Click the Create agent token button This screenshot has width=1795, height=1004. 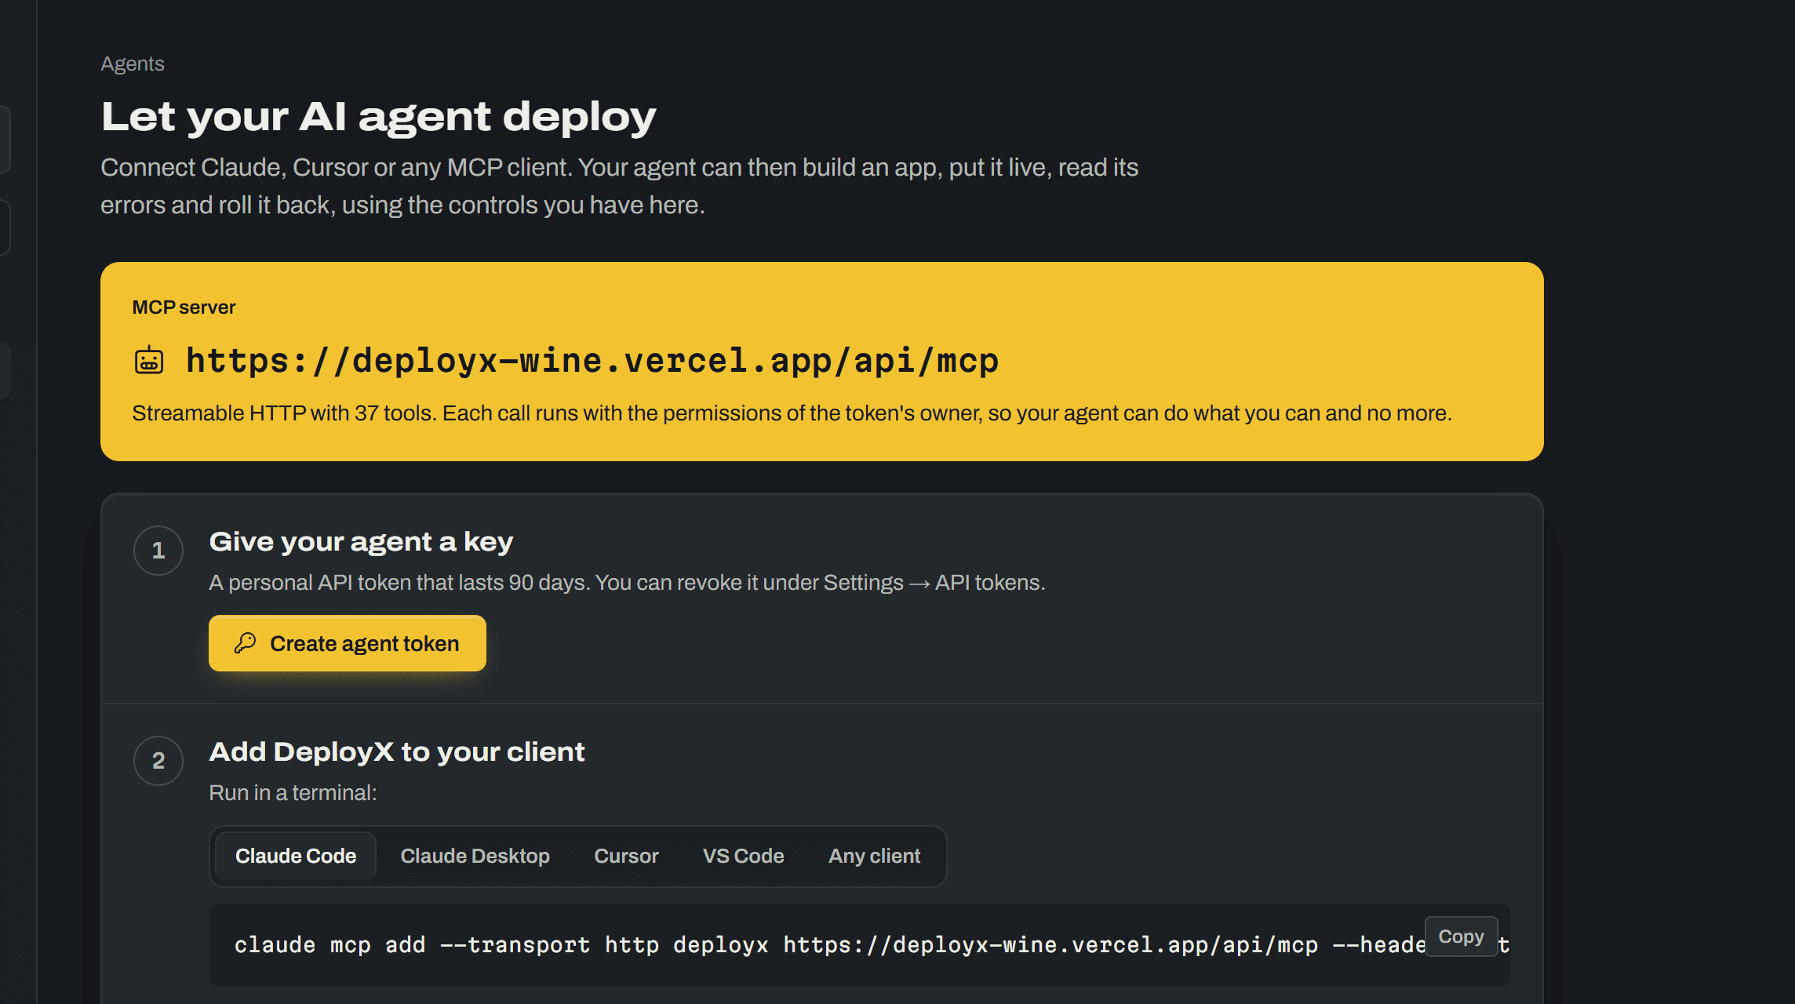(348, 643)
